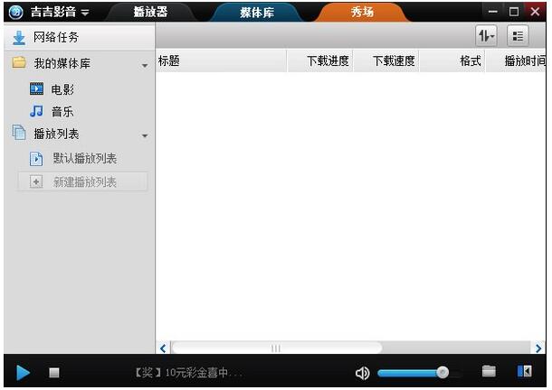Collapse the 我的媒体库 section arrow
Screen dimensions: 552x390
click(x=145, y=66)
